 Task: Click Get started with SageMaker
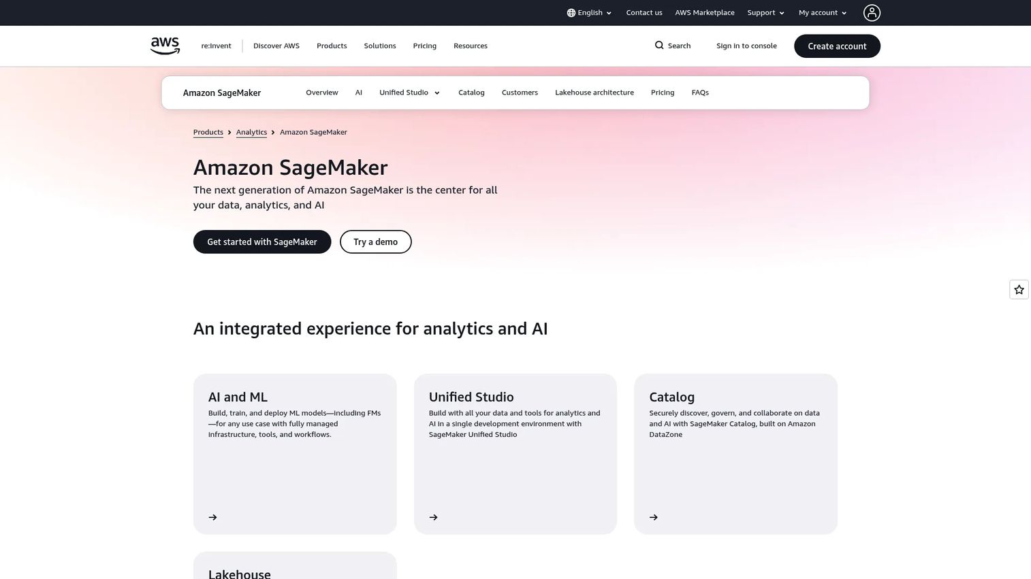pyautogui.click(x=262, y=242)
